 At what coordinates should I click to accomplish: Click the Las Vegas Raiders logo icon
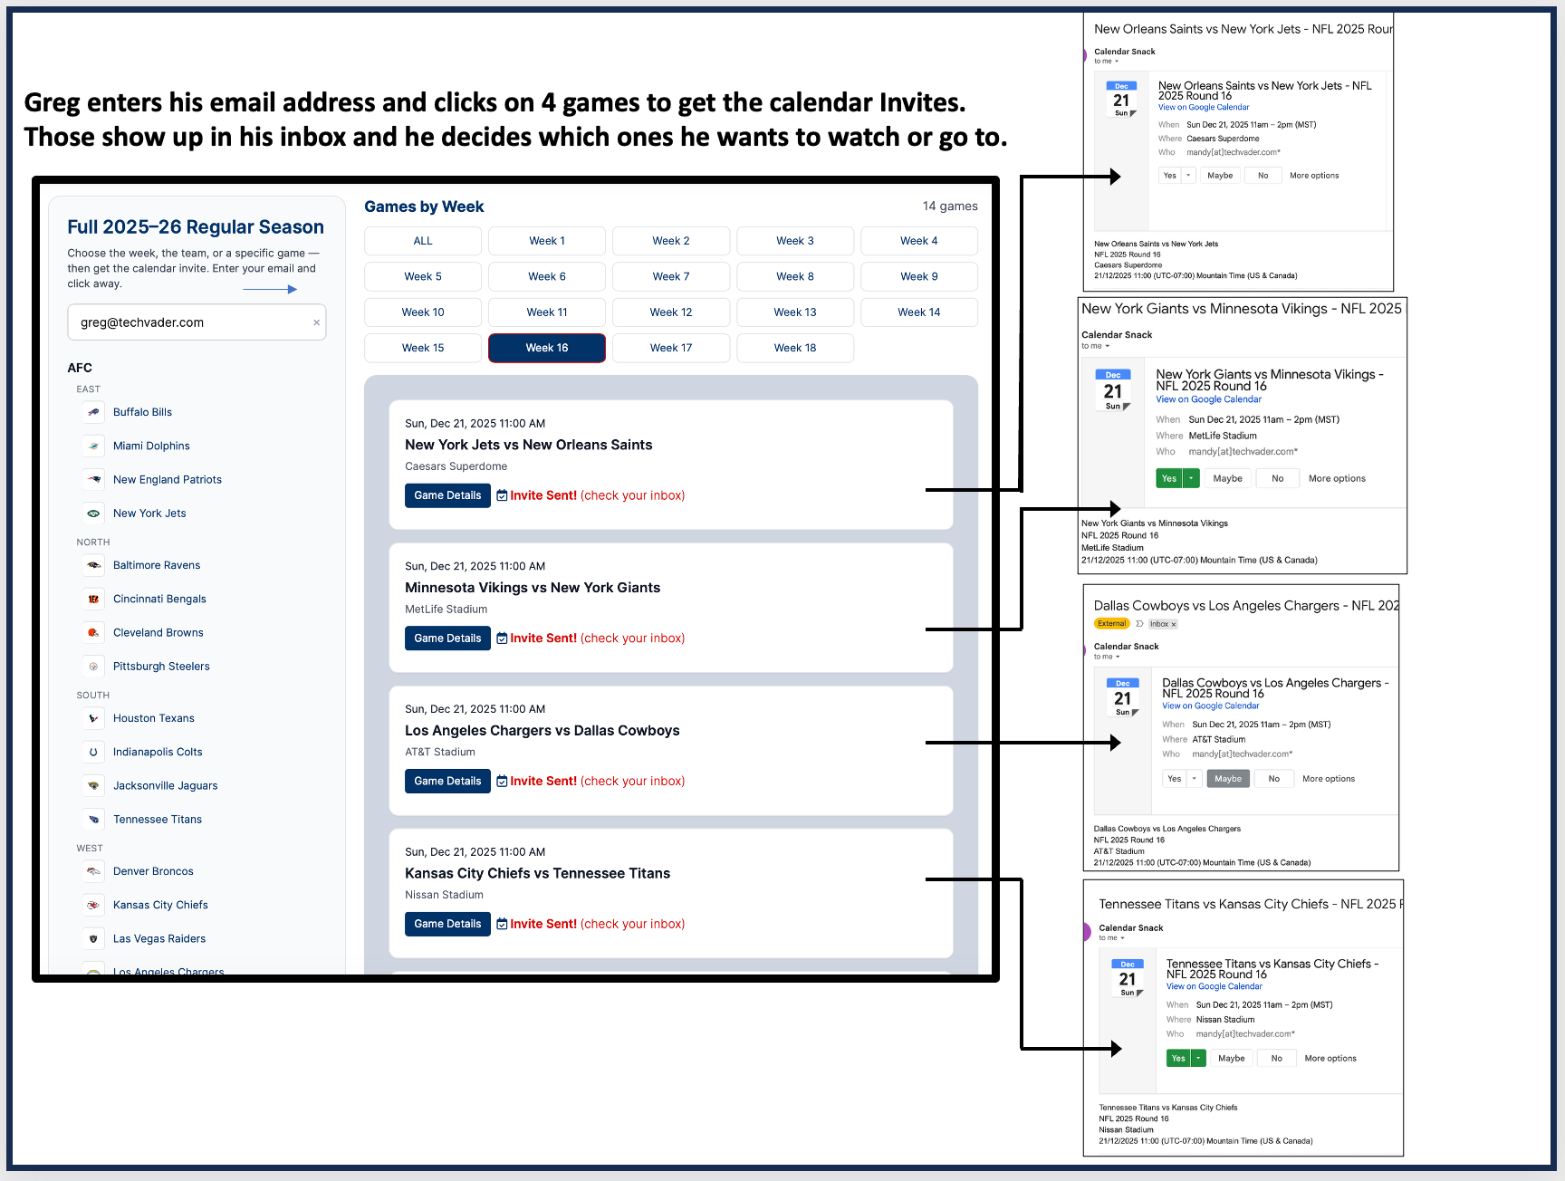[93, 938]
